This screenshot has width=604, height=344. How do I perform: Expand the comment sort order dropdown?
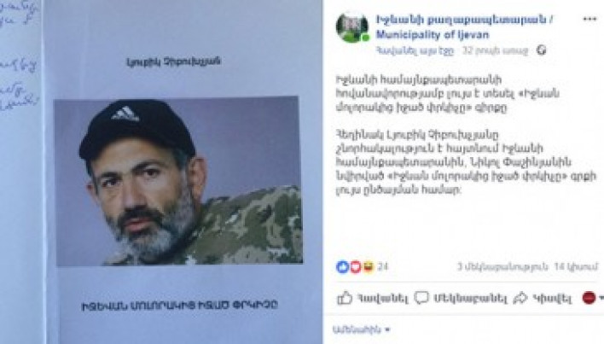(362, 329)
